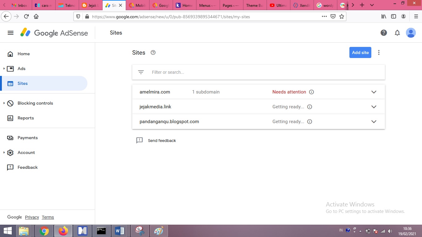Image resolution: width=422 pixels, height=237 pixels.
Task: View site security lock information
Action: pyautogui.click(x=87, y=17)
